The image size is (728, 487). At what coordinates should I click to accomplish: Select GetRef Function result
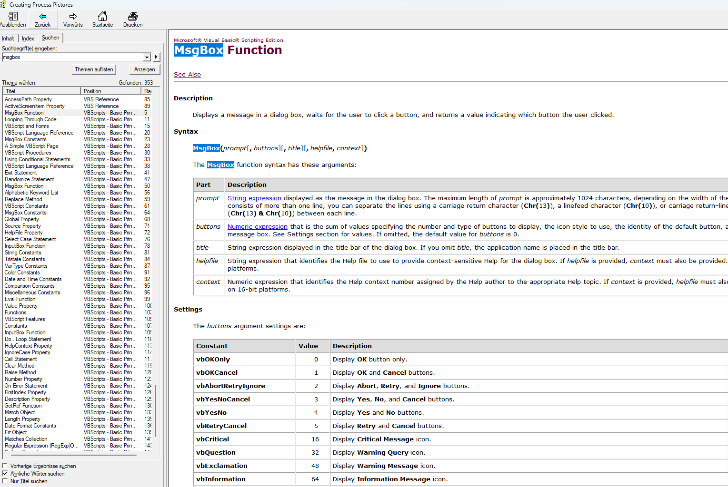coord(23,406)
